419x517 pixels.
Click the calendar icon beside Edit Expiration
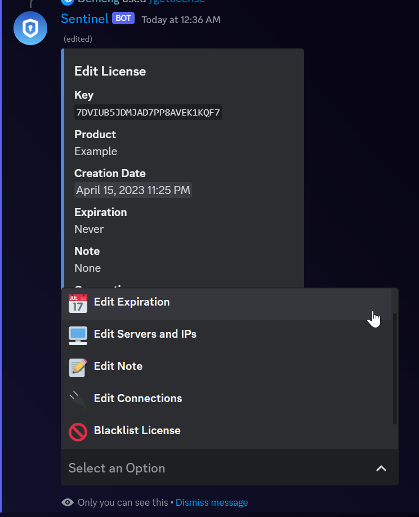click(x=78, y=303)
